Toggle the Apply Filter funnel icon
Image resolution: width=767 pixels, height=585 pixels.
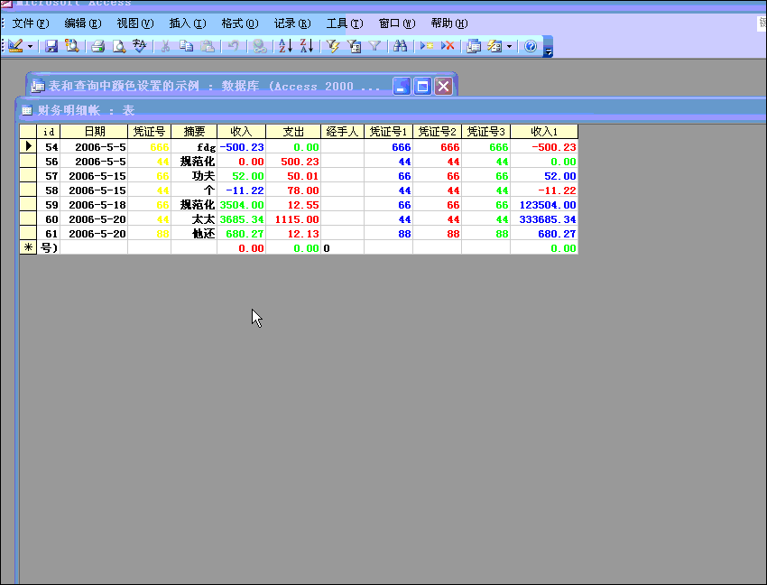374,46
